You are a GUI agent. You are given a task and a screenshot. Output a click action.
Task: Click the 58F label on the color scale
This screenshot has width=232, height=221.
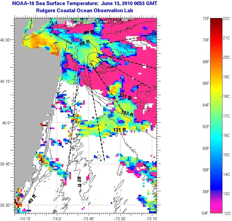pyautogui.click(x=206, y=170)
